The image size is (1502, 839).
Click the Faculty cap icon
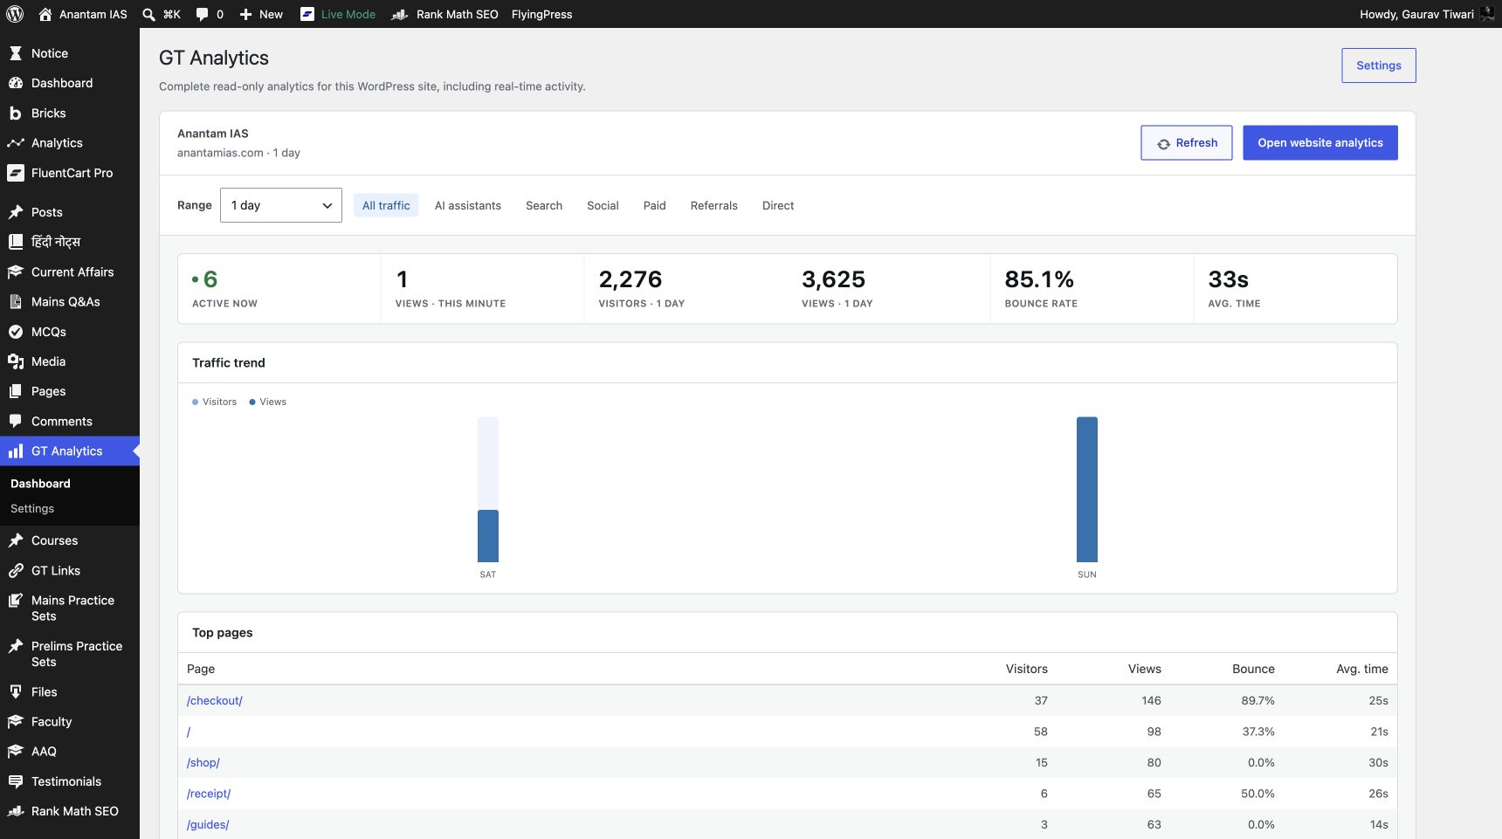(15, 722)
